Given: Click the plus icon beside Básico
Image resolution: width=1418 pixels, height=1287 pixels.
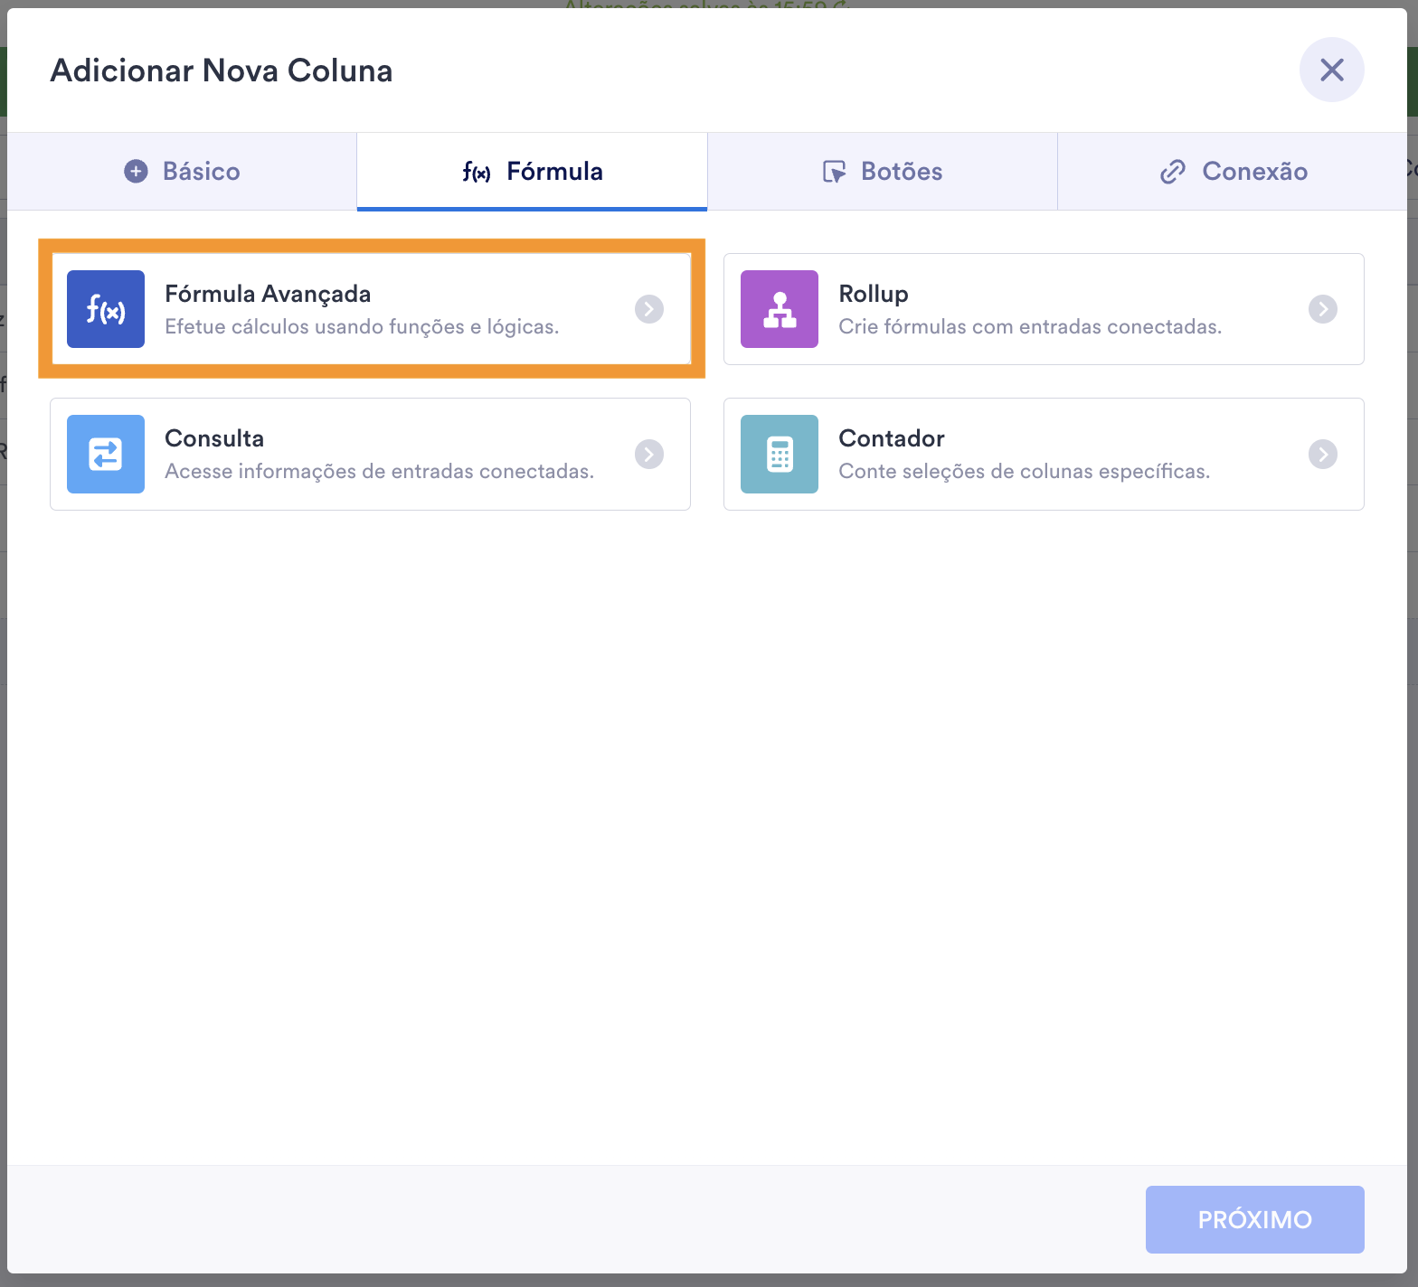Looking at the screenshot, I should coord(136,171).
